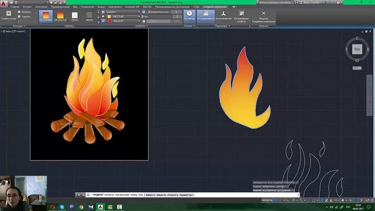Click the workspace switching gear icon
375x211 pixels.
[343, 200]
